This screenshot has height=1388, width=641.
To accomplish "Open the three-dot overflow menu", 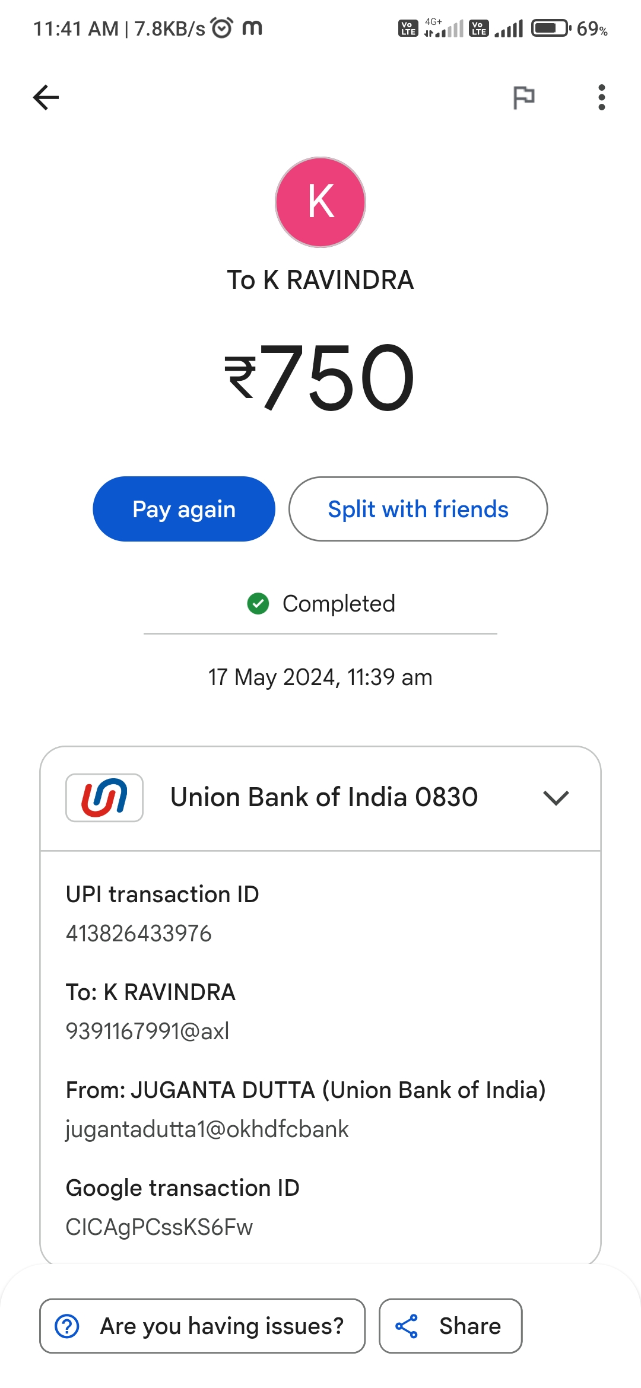I will (x=602, y=97).
